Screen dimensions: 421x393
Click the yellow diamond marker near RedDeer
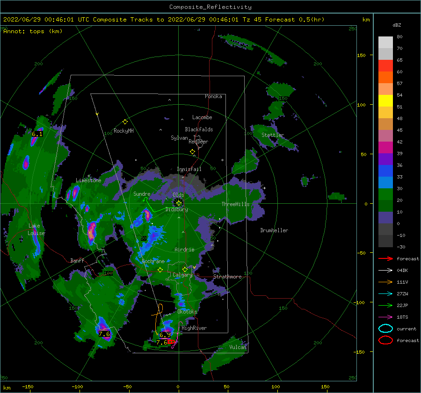click(193, 152)
